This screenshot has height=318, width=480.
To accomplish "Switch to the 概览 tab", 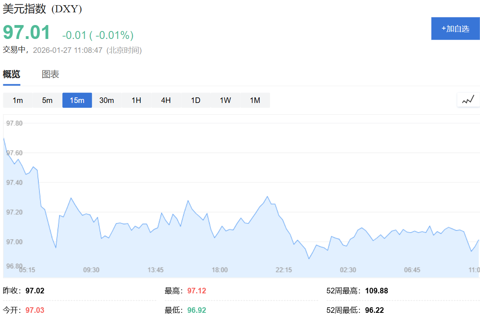I will (12, 74).
